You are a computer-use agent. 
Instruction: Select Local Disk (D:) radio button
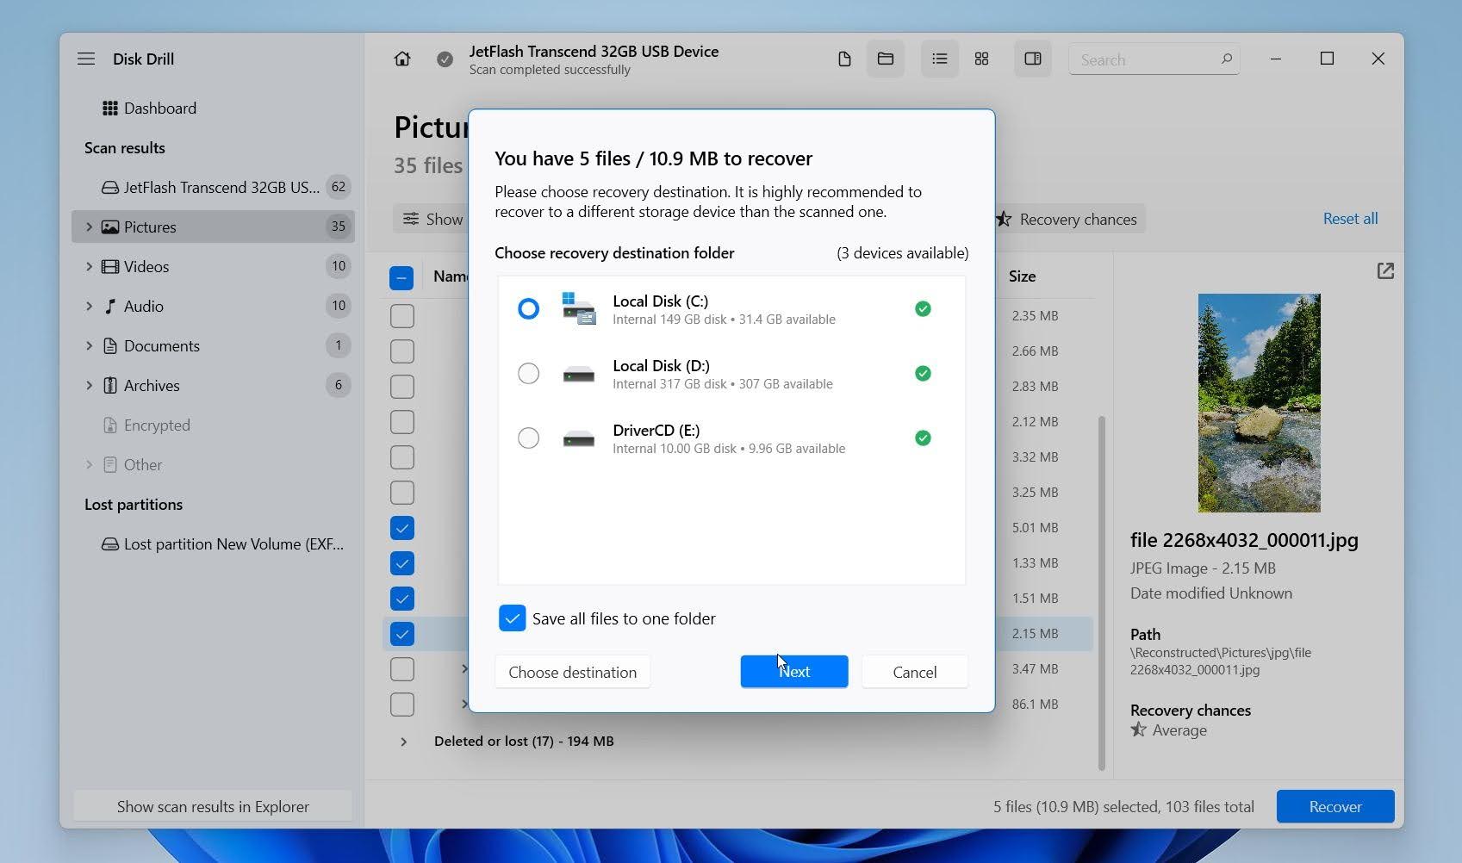[528, 373]
